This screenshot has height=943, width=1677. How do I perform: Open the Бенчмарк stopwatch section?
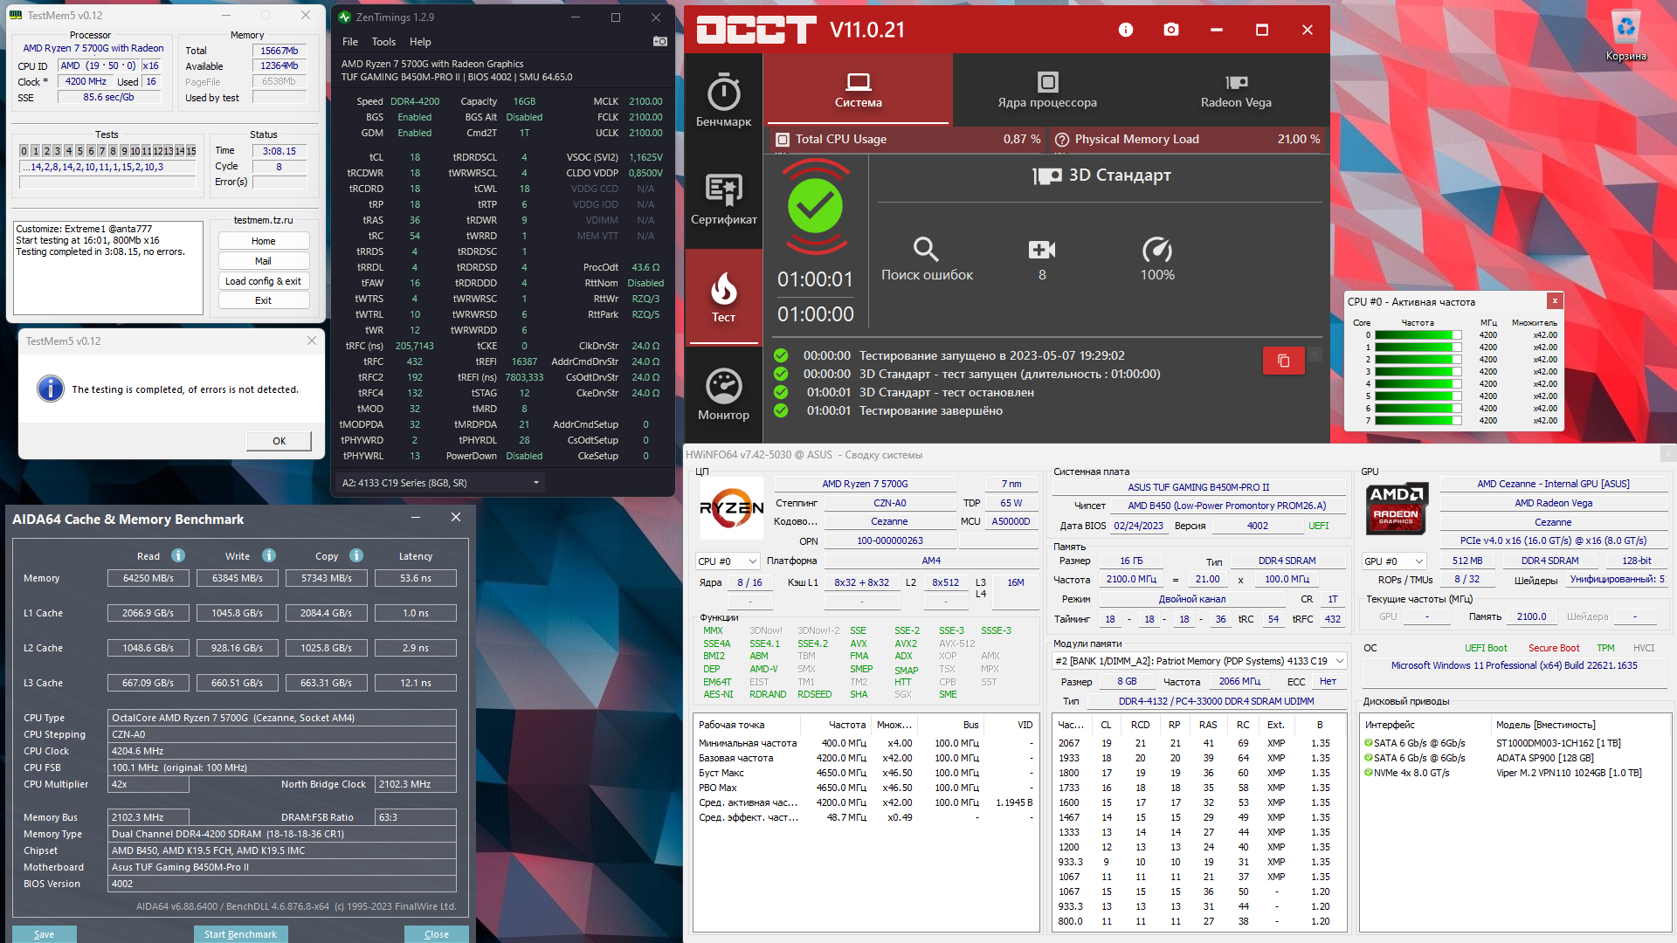point(723,102)
